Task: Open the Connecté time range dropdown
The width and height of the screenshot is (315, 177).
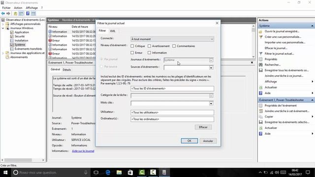Action: click(x=172, y=39)
